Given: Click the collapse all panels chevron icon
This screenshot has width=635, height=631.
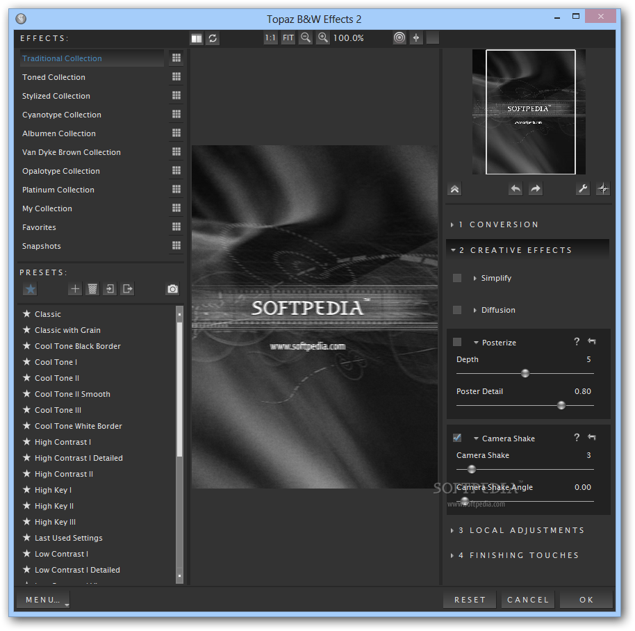Looking at the screenshot, I should pyautogui.click(x=455, y=189).
